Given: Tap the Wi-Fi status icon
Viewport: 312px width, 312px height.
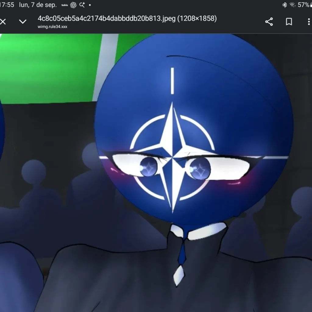Looking at the screenshot, I should click(x=292, y=5).
